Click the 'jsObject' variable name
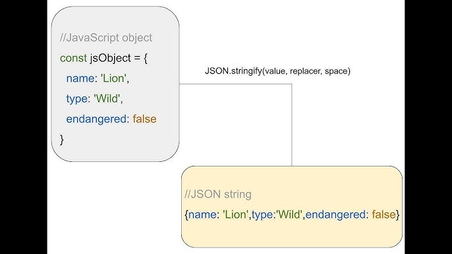Image resolution: width=452 pixels, height=254 pixels. click(111, 59)
